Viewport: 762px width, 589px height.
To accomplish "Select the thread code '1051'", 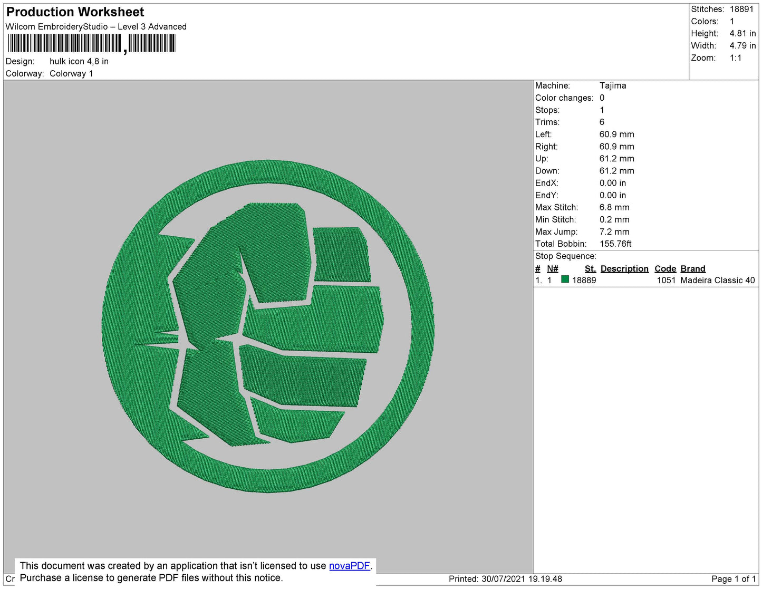I will (x=666, y=280).
